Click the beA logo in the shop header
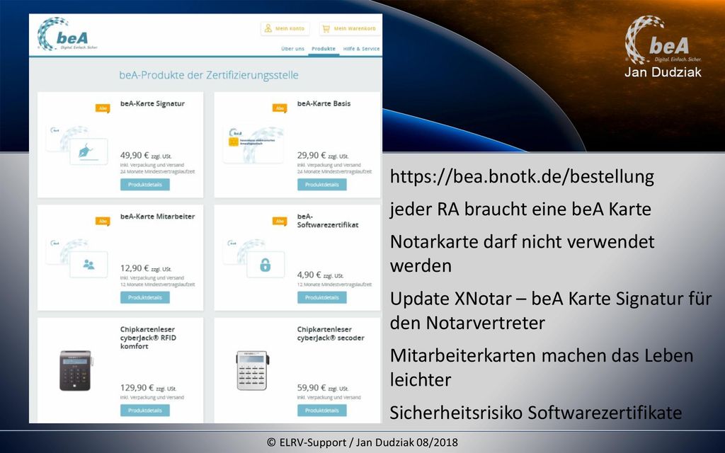The height and width of the screenshot is (453, 725). pyautogui.click(x=67, y=34)
